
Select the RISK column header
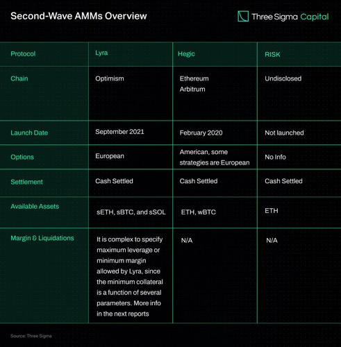(x=272, y=54)
